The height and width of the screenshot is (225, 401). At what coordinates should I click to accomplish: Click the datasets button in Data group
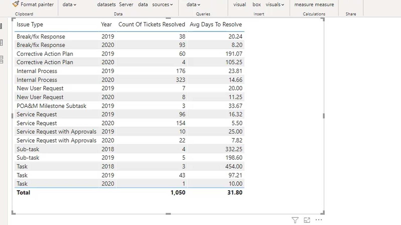point(106,4)
